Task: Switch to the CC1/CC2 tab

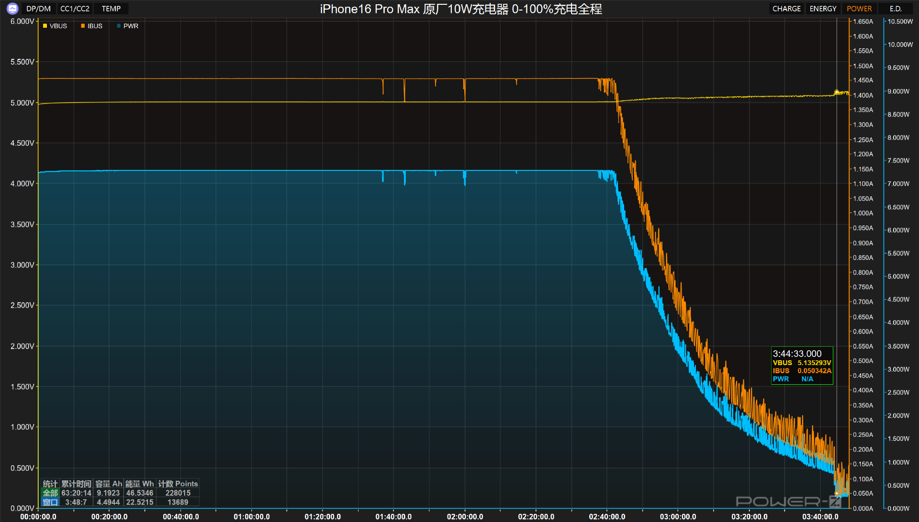Action: click(x=75, y=9)
